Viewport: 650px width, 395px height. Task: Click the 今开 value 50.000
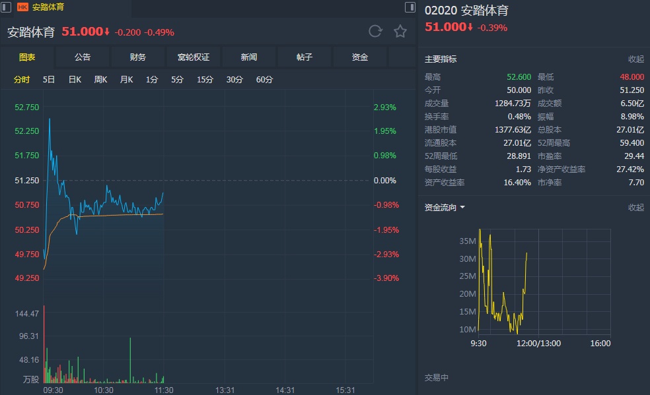point(519,90)
